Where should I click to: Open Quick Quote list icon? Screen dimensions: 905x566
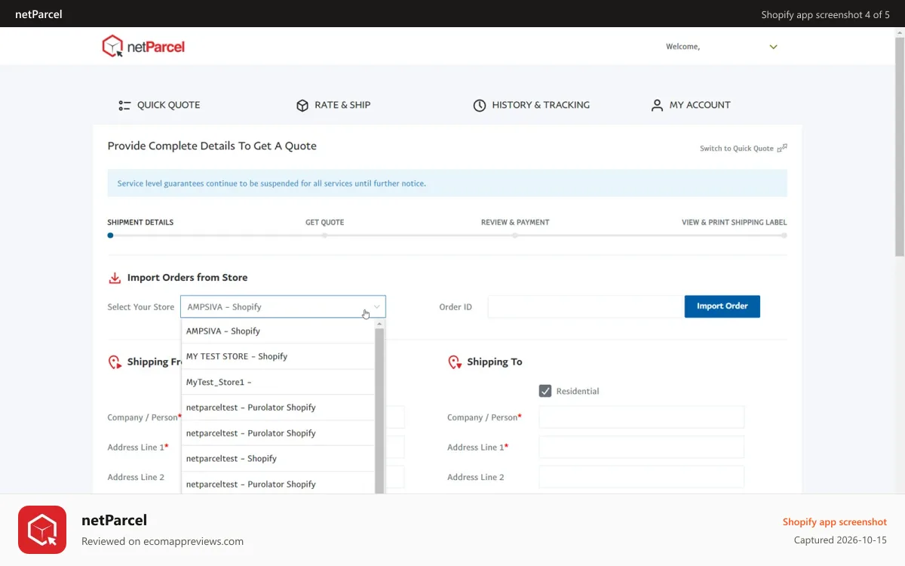point(125,105)
